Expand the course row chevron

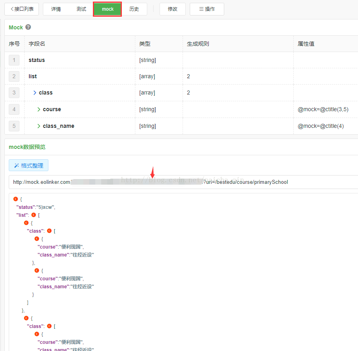(x=38, y=109)
